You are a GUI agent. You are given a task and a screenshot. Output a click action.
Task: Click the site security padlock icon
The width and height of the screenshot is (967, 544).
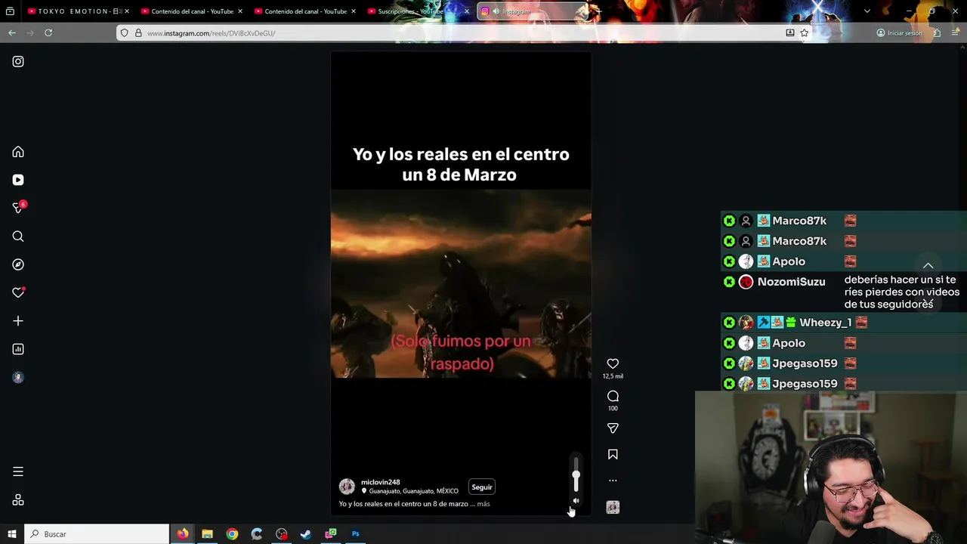[137, 33]
